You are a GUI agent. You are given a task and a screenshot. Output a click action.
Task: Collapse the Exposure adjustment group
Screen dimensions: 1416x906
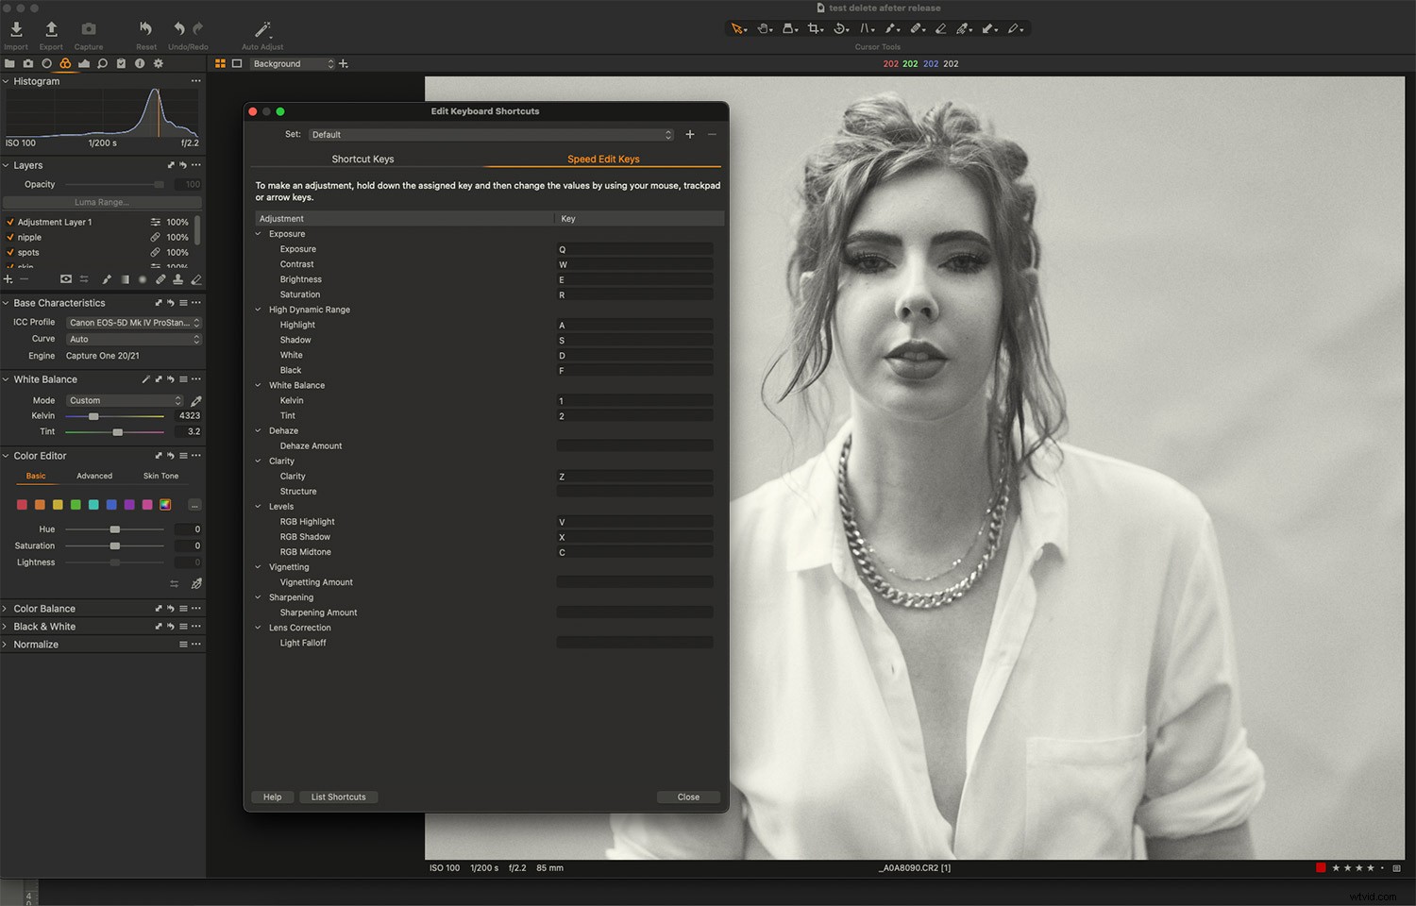[x=258, y=233]
